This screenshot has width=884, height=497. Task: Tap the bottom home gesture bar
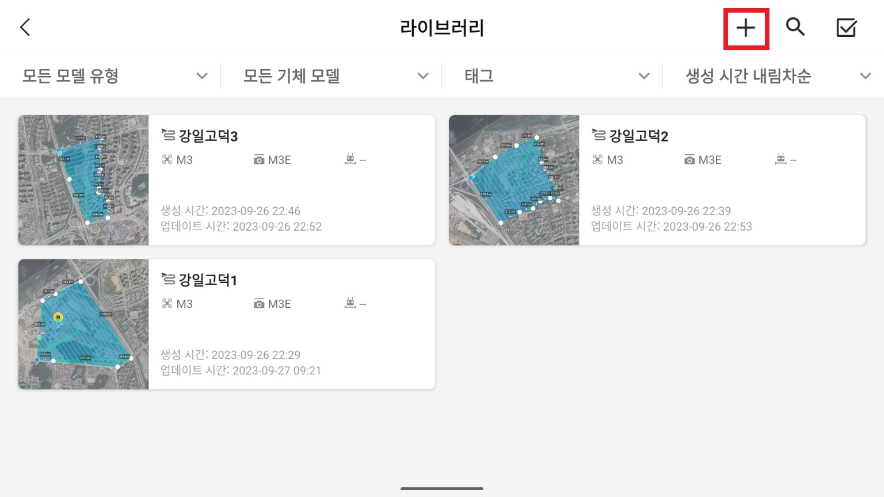[442, 488]
